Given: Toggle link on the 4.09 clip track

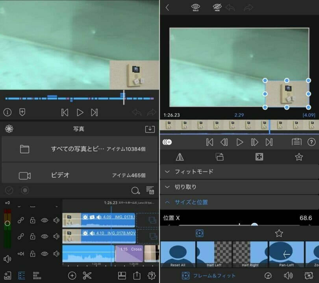Looking at the screenshot, I should click(x=21, y=220).
